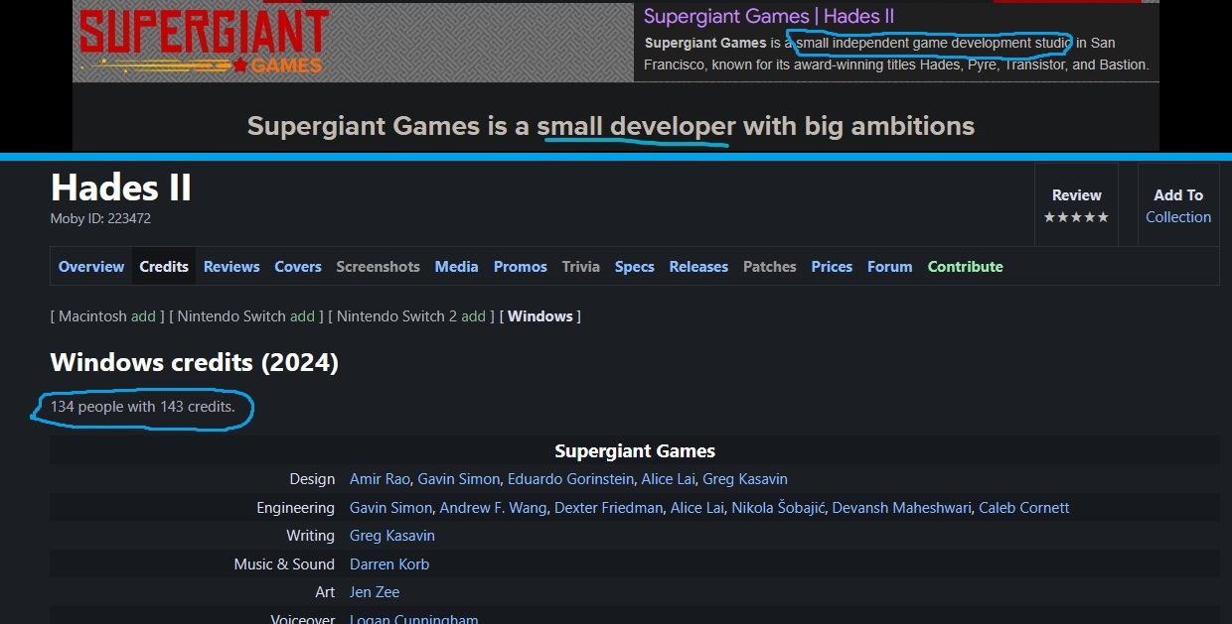Image resolution: width=1232 pixels, height=624 pixels.
Task: Check the Prices tab
Action: (x=832, y=267)
